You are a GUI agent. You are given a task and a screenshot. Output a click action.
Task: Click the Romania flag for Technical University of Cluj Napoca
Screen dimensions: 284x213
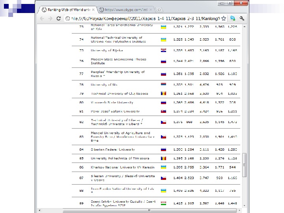163,93
